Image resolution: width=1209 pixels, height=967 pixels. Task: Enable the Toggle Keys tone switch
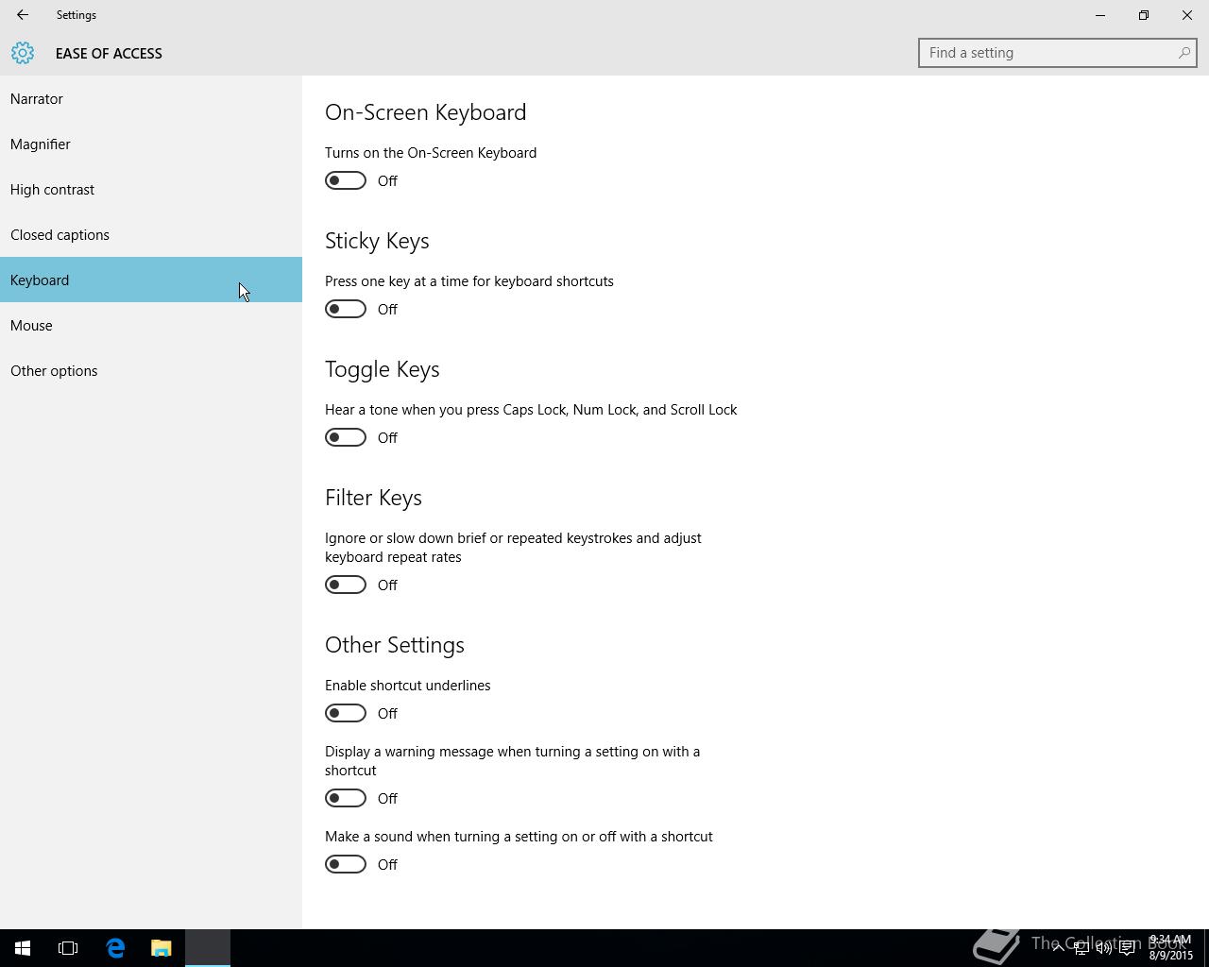[x=346, y=437]
